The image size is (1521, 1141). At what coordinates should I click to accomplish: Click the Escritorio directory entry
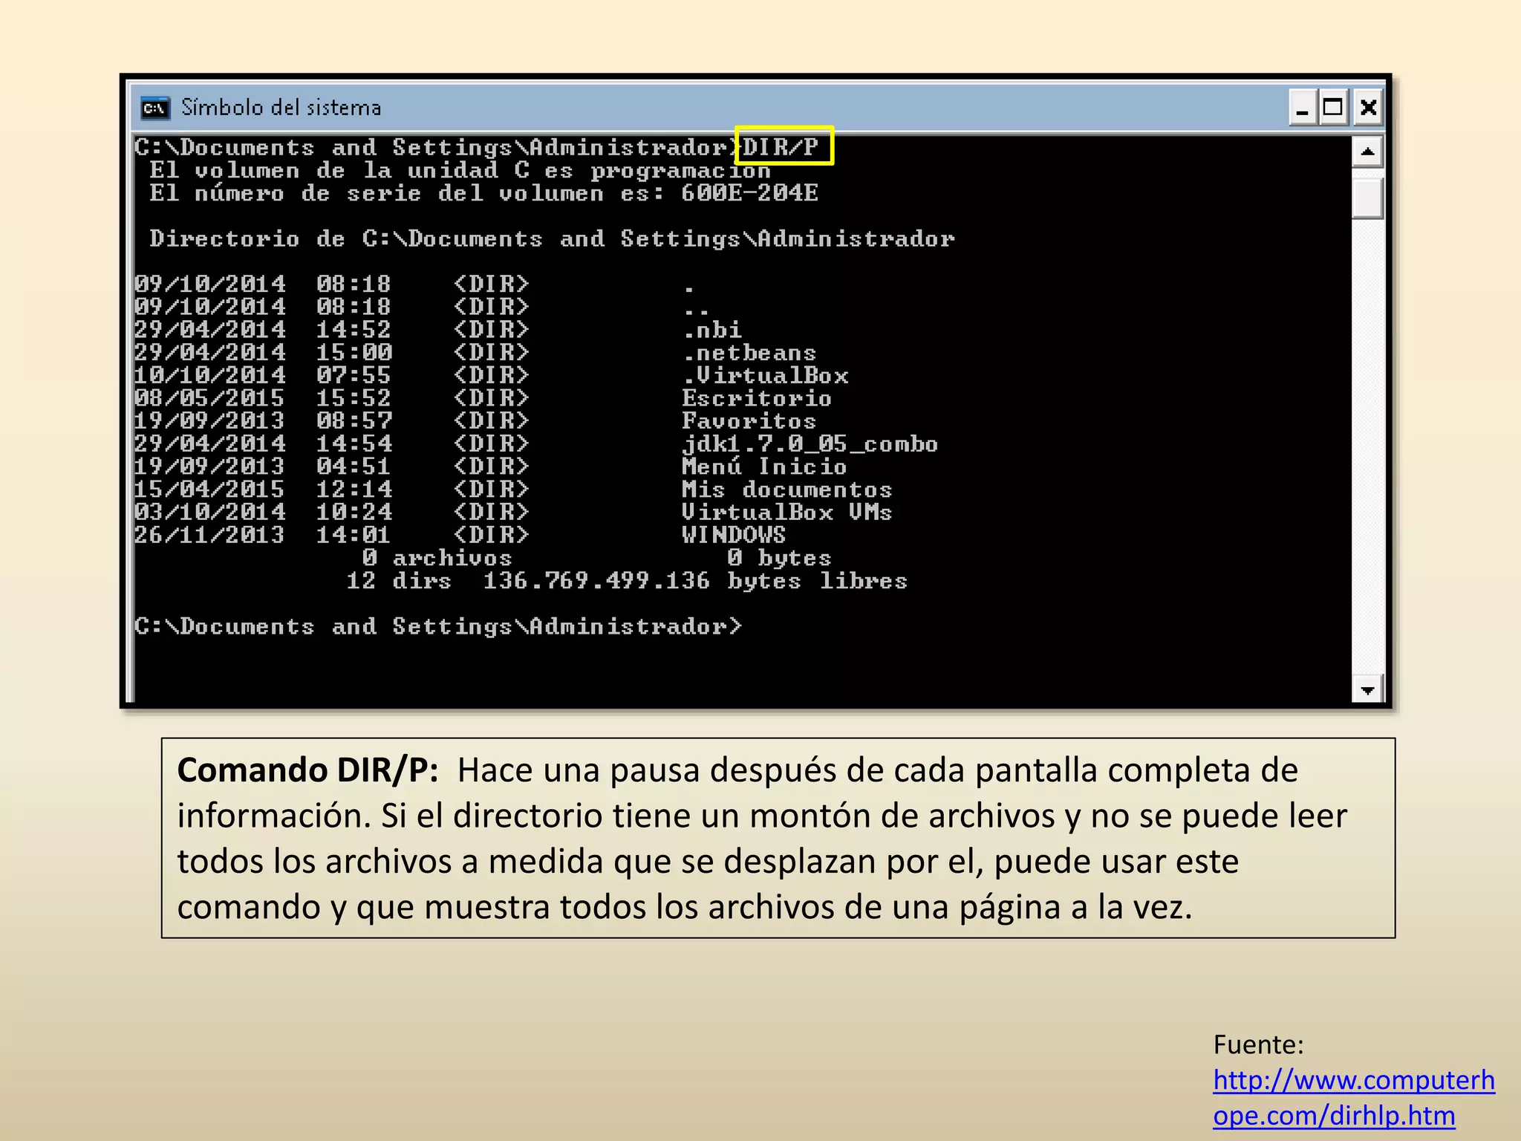[756, 398]
